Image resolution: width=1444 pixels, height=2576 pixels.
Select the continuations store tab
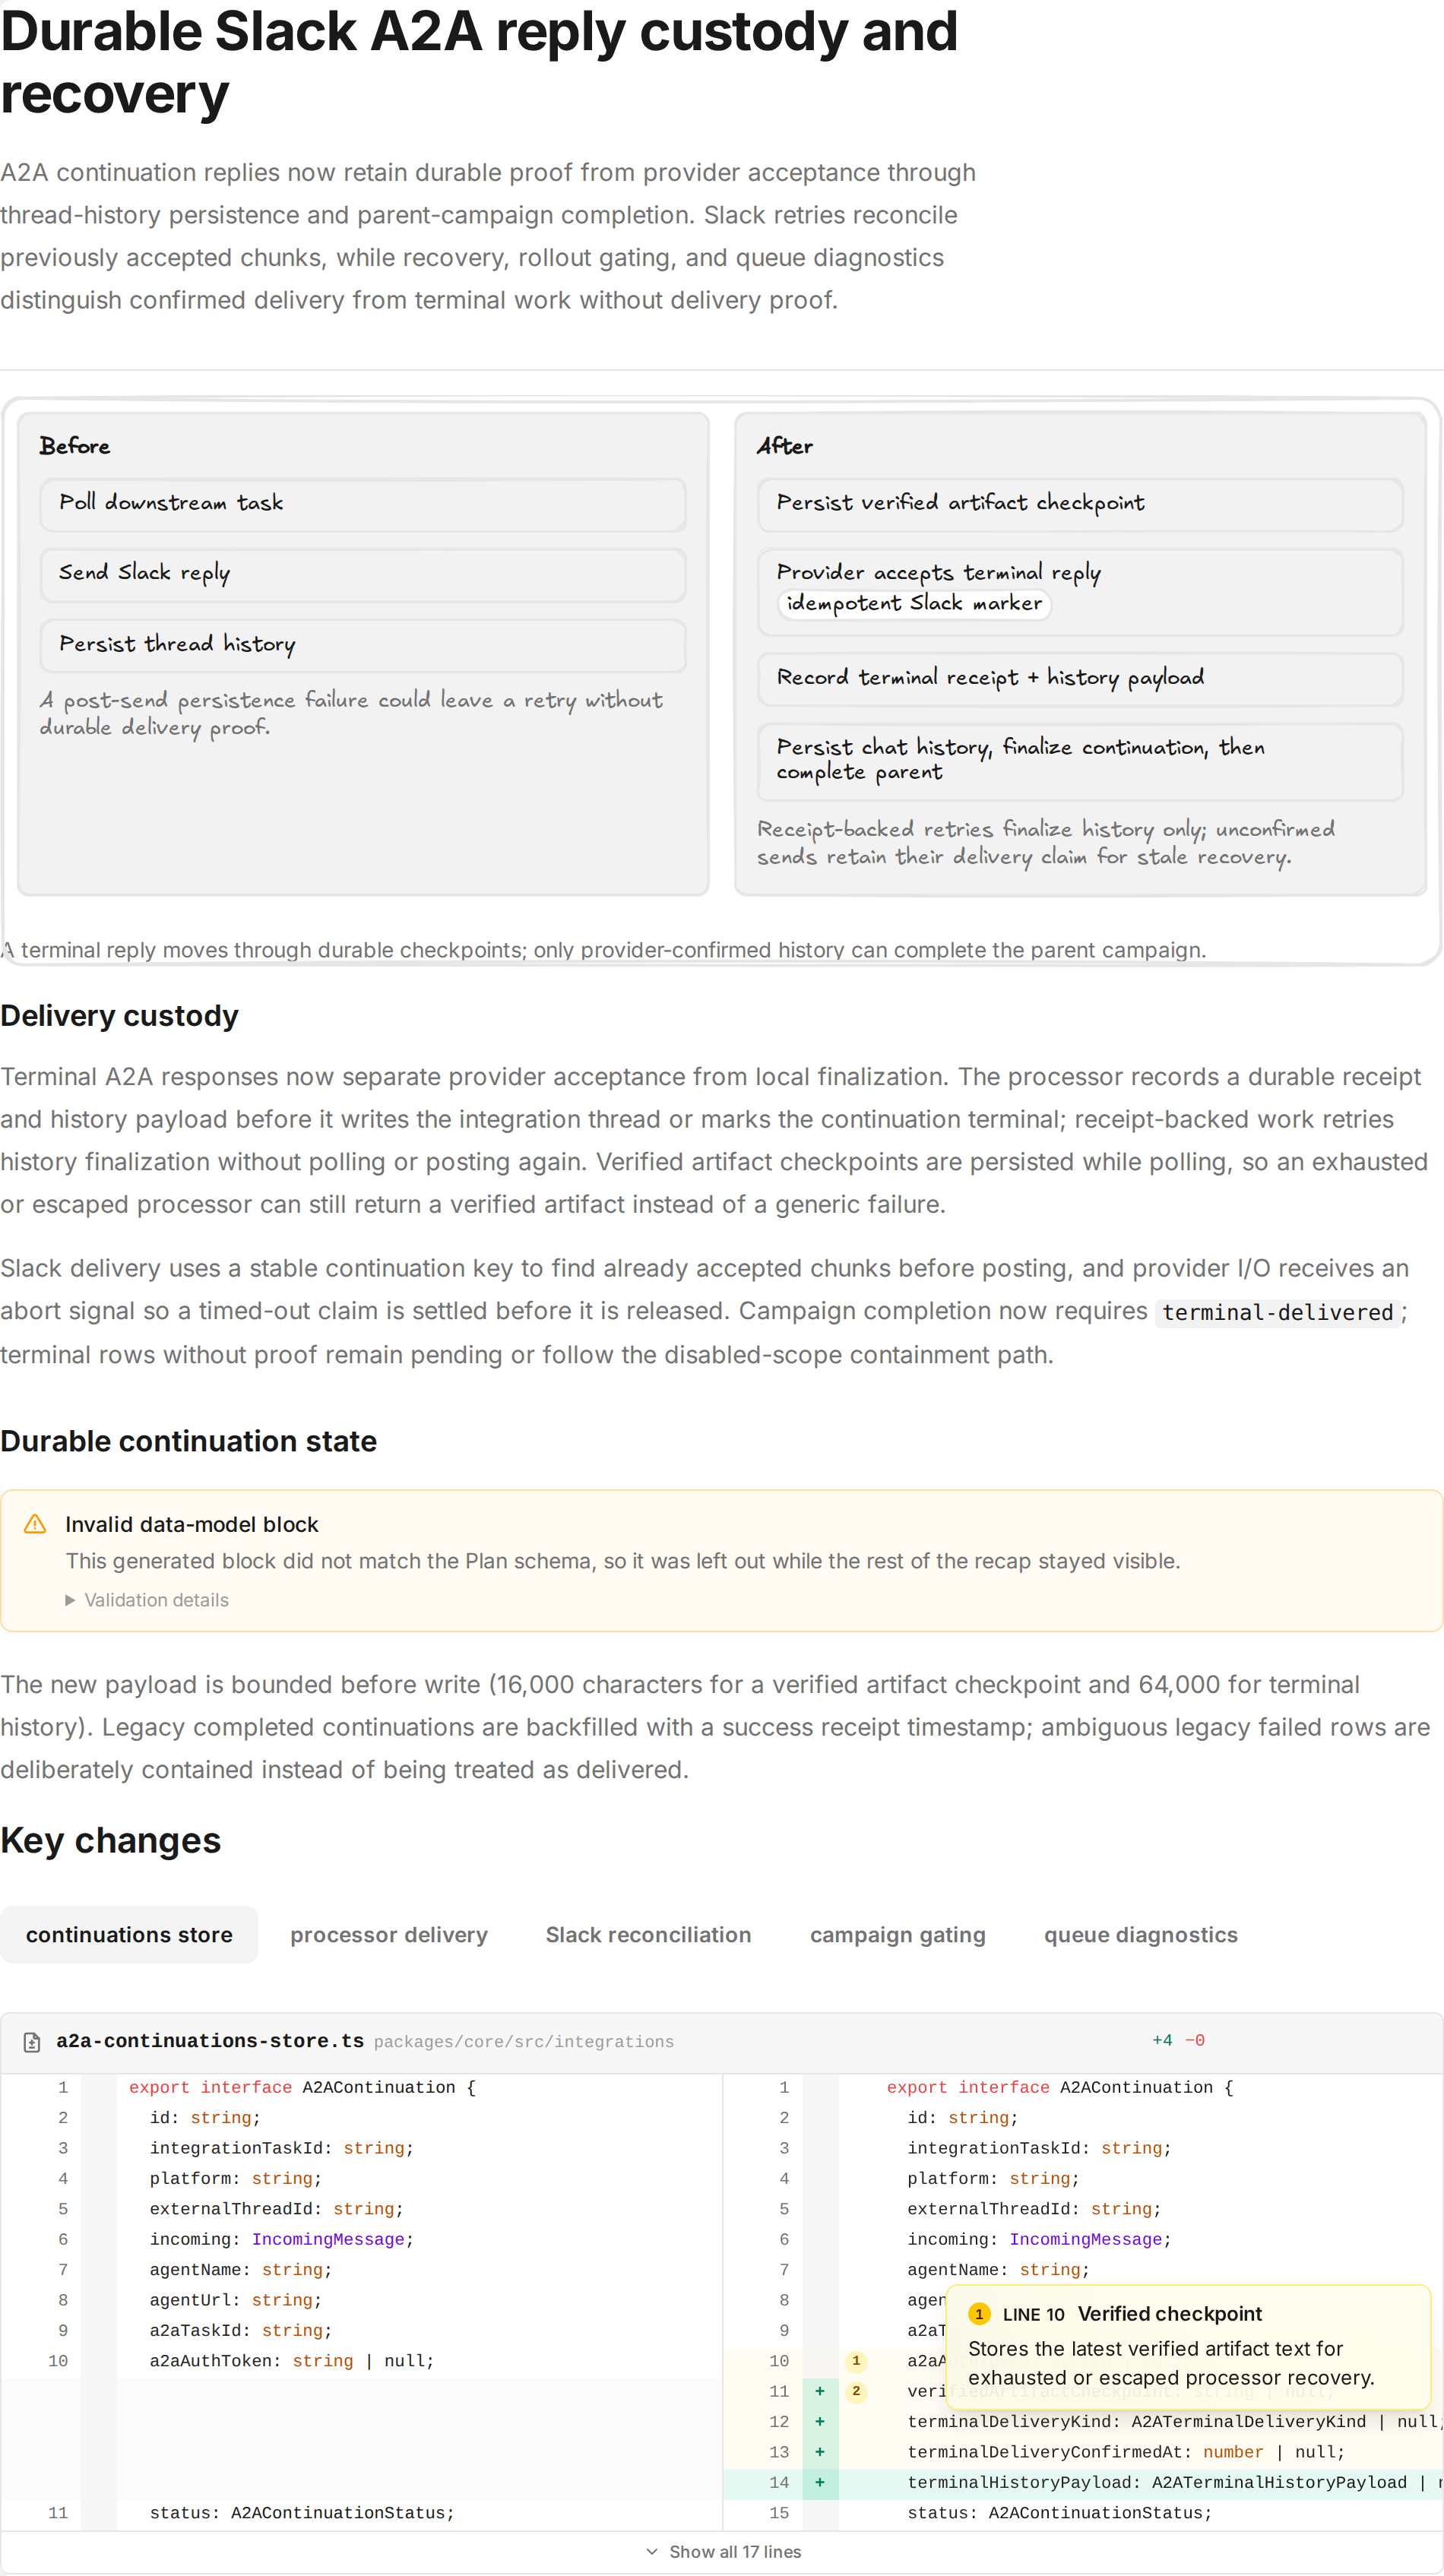click(x=129, y=1935)
